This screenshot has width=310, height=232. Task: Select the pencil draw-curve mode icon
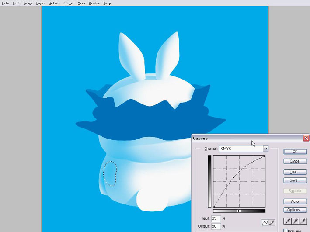[272, 222]
